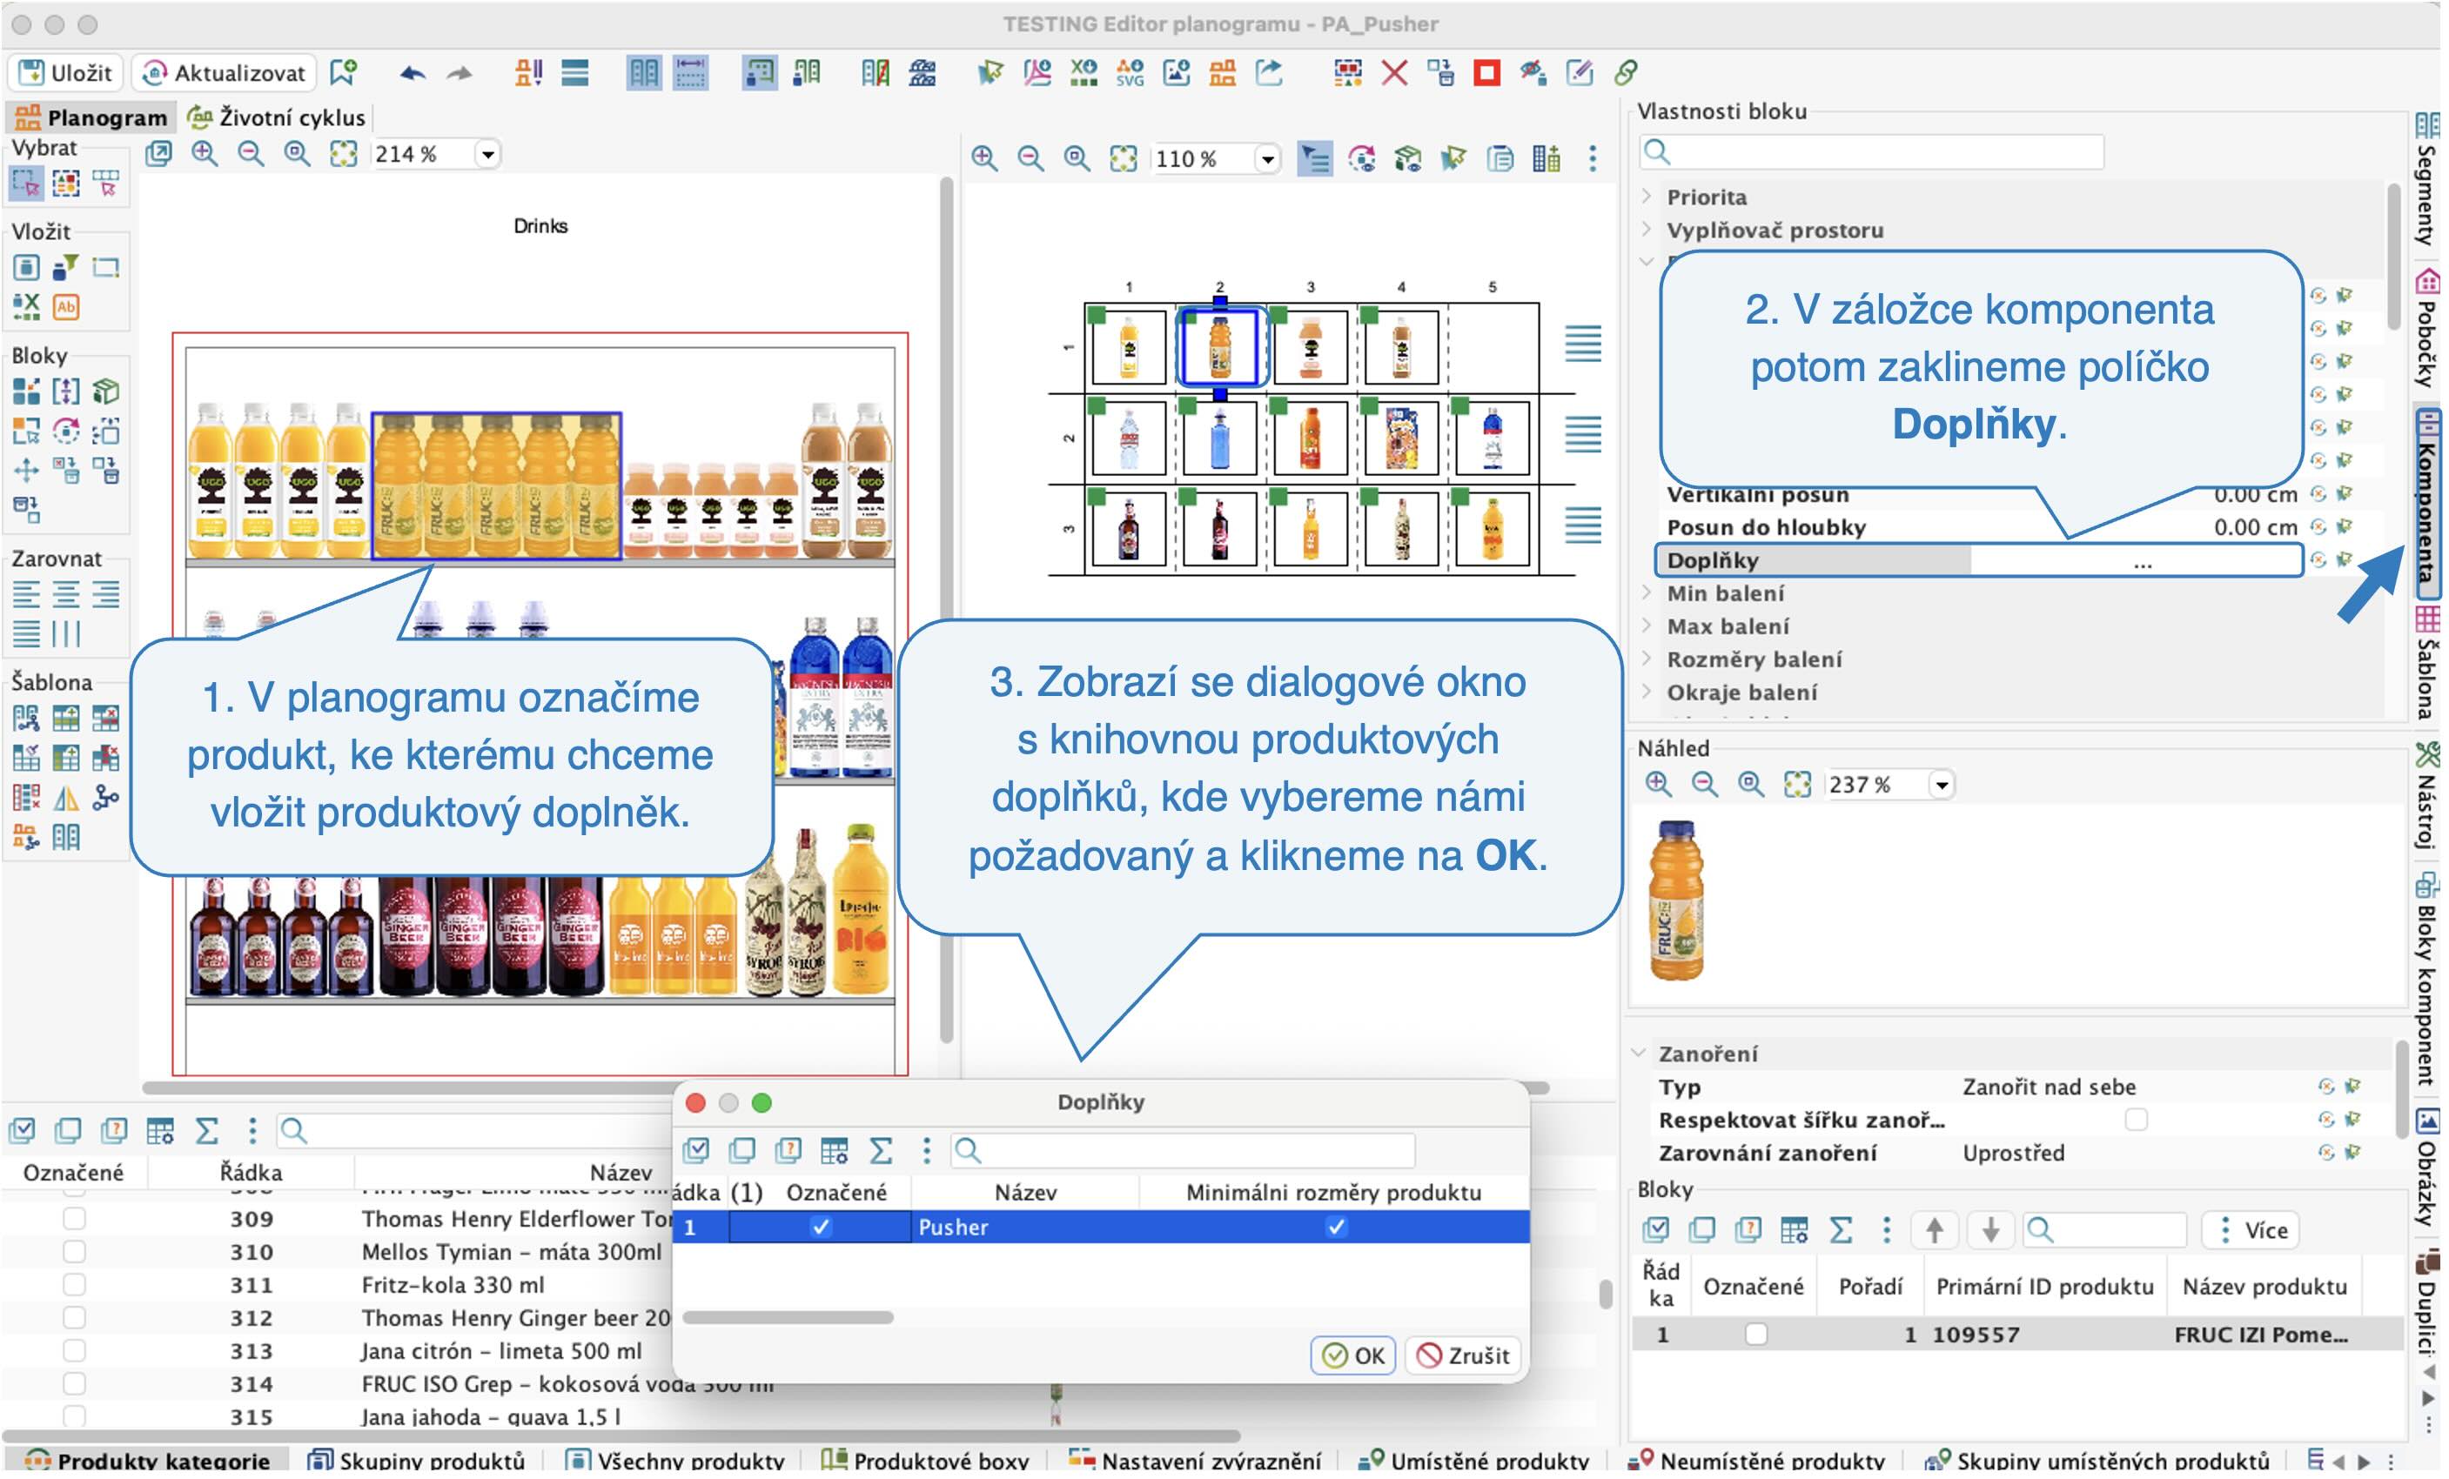The height and width of the screenshot is (1479, 2449).
Task: Check the box for row 311
Action: tap(74, 1284)
